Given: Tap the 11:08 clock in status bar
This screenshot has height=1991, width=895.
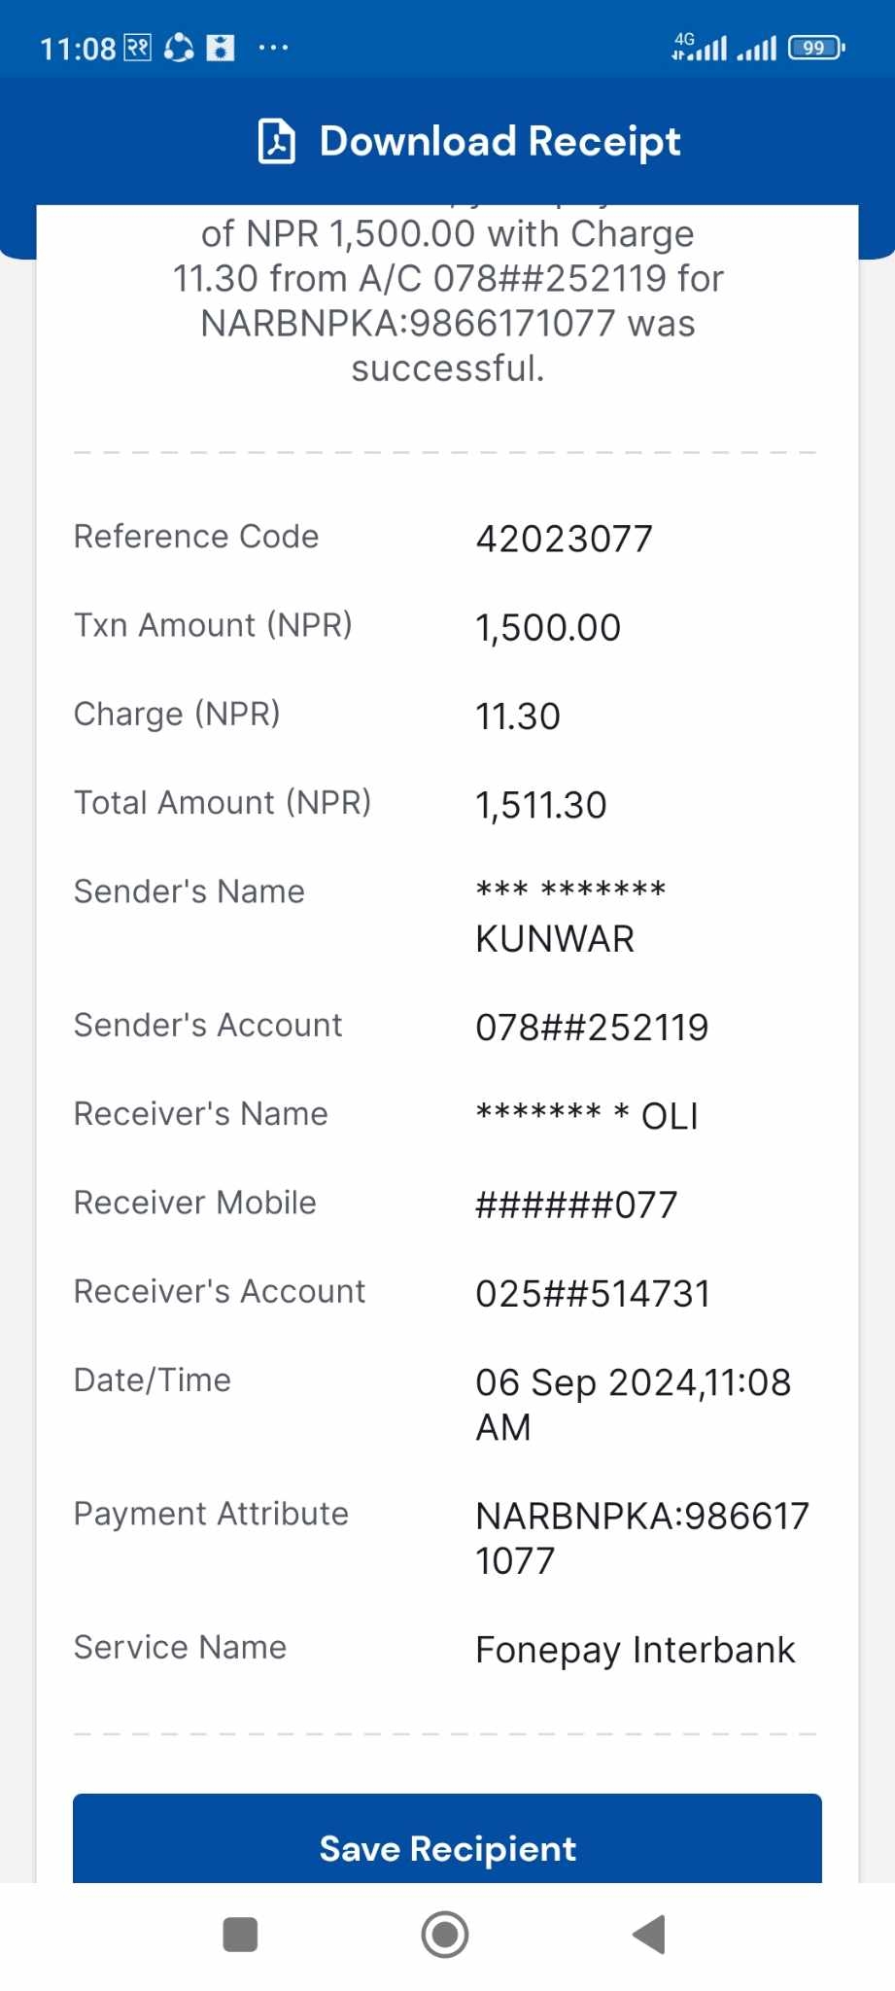Looking at the screenshot, I should coord(78,49).
